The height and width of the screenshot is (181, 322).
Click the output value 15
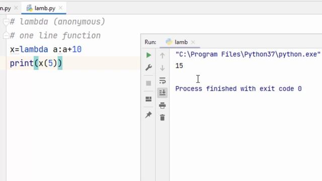pyautogui.click(x=179, y=66)
